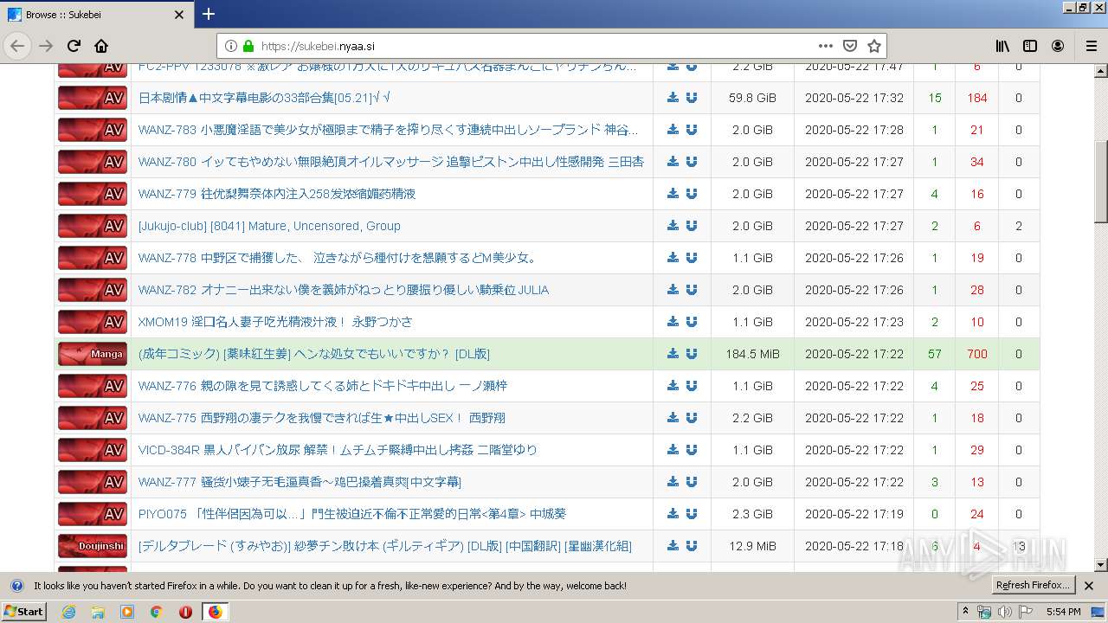This screenshot has width=1108, height=623.
Task: Open magnet link for Jukujo-club 8041 row
Action: pyautogui.click(x=692, y=226)
